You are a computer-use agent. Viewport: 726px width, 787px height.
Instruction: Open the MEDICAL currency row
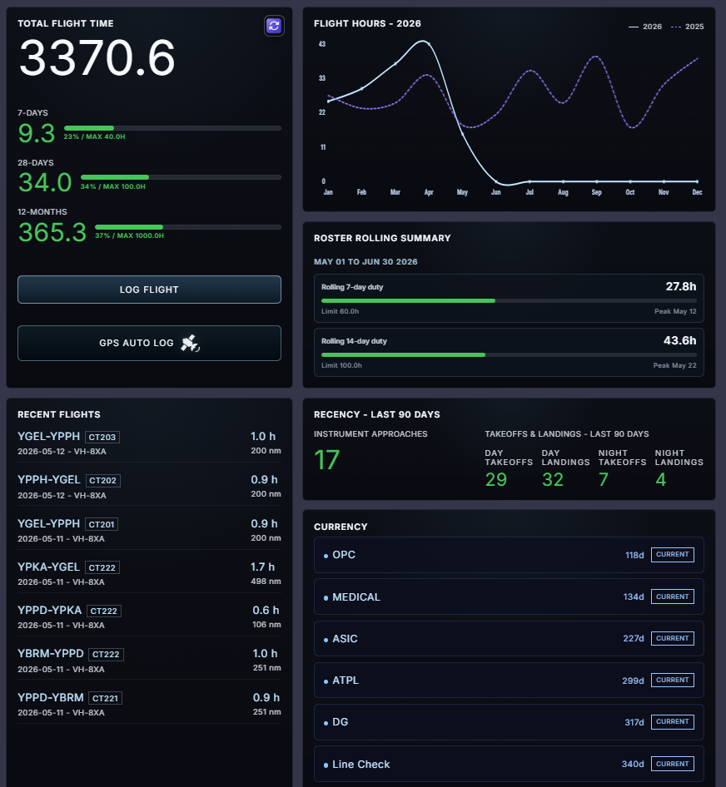tap(509, 596)
